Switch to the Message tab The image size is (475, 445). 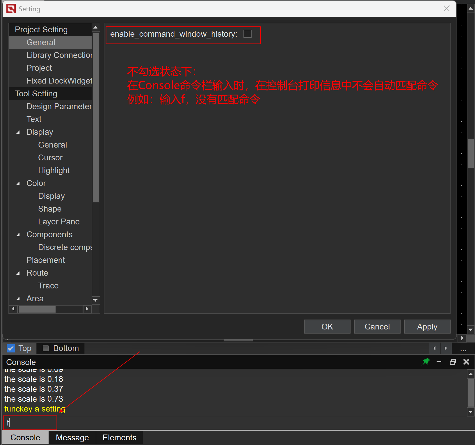click(72, 437)
